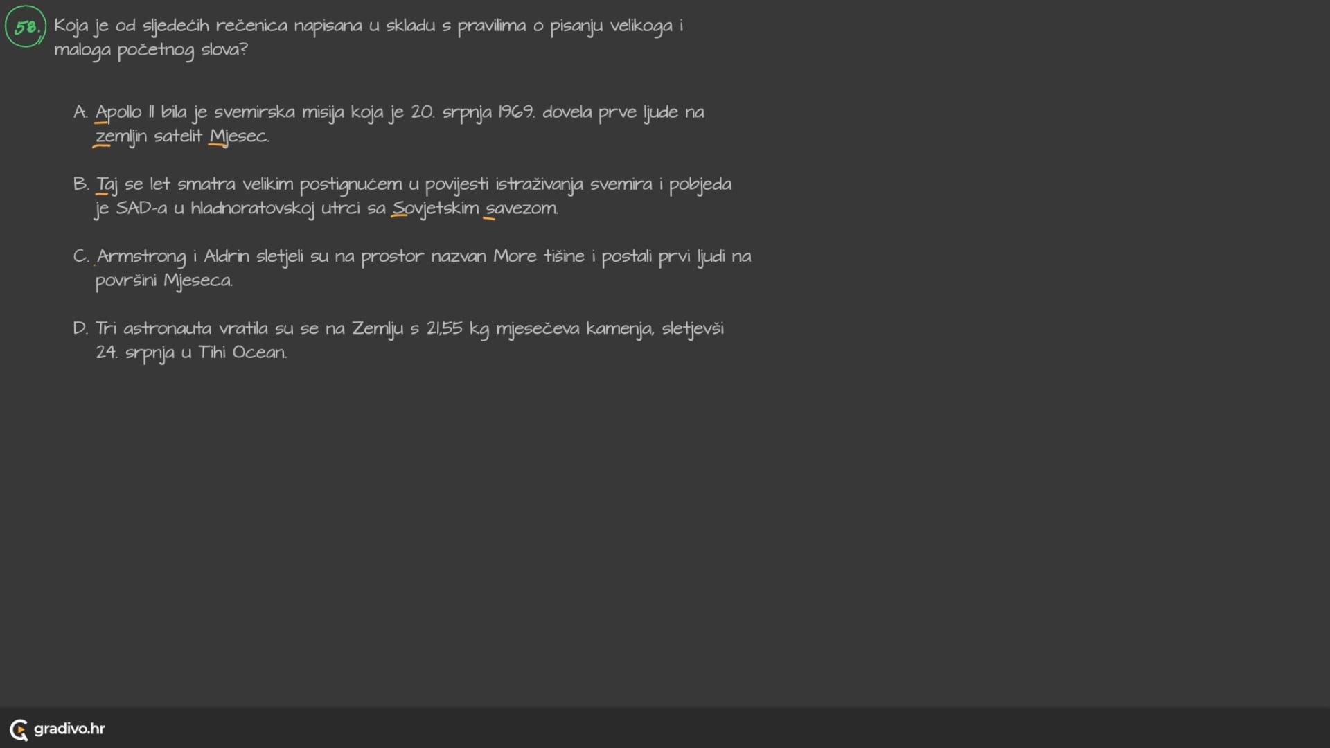This screenshot has width=1330, height=748.
Task: Click the word SAD-a in option B
Action: click(141, 208)
